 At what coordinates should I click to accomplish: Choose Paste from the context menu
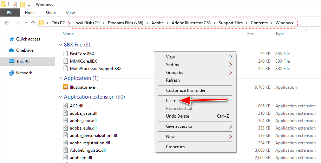171,101
